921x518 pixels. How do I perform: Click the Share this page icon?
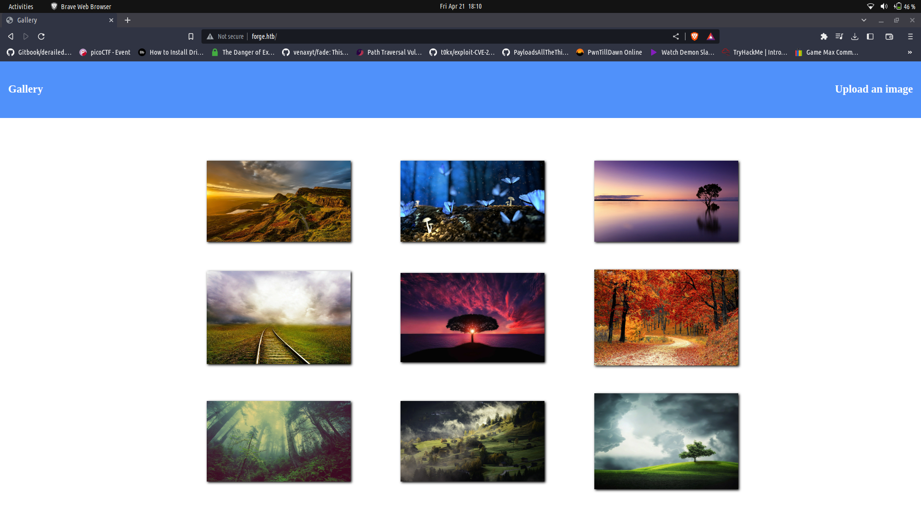pos(676,36)
